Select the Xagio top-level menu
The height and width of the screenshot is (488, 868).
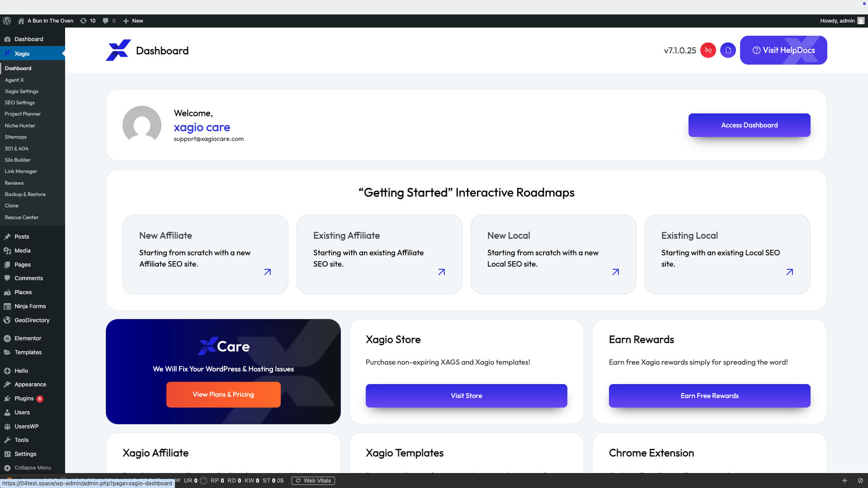coord(33,53)
